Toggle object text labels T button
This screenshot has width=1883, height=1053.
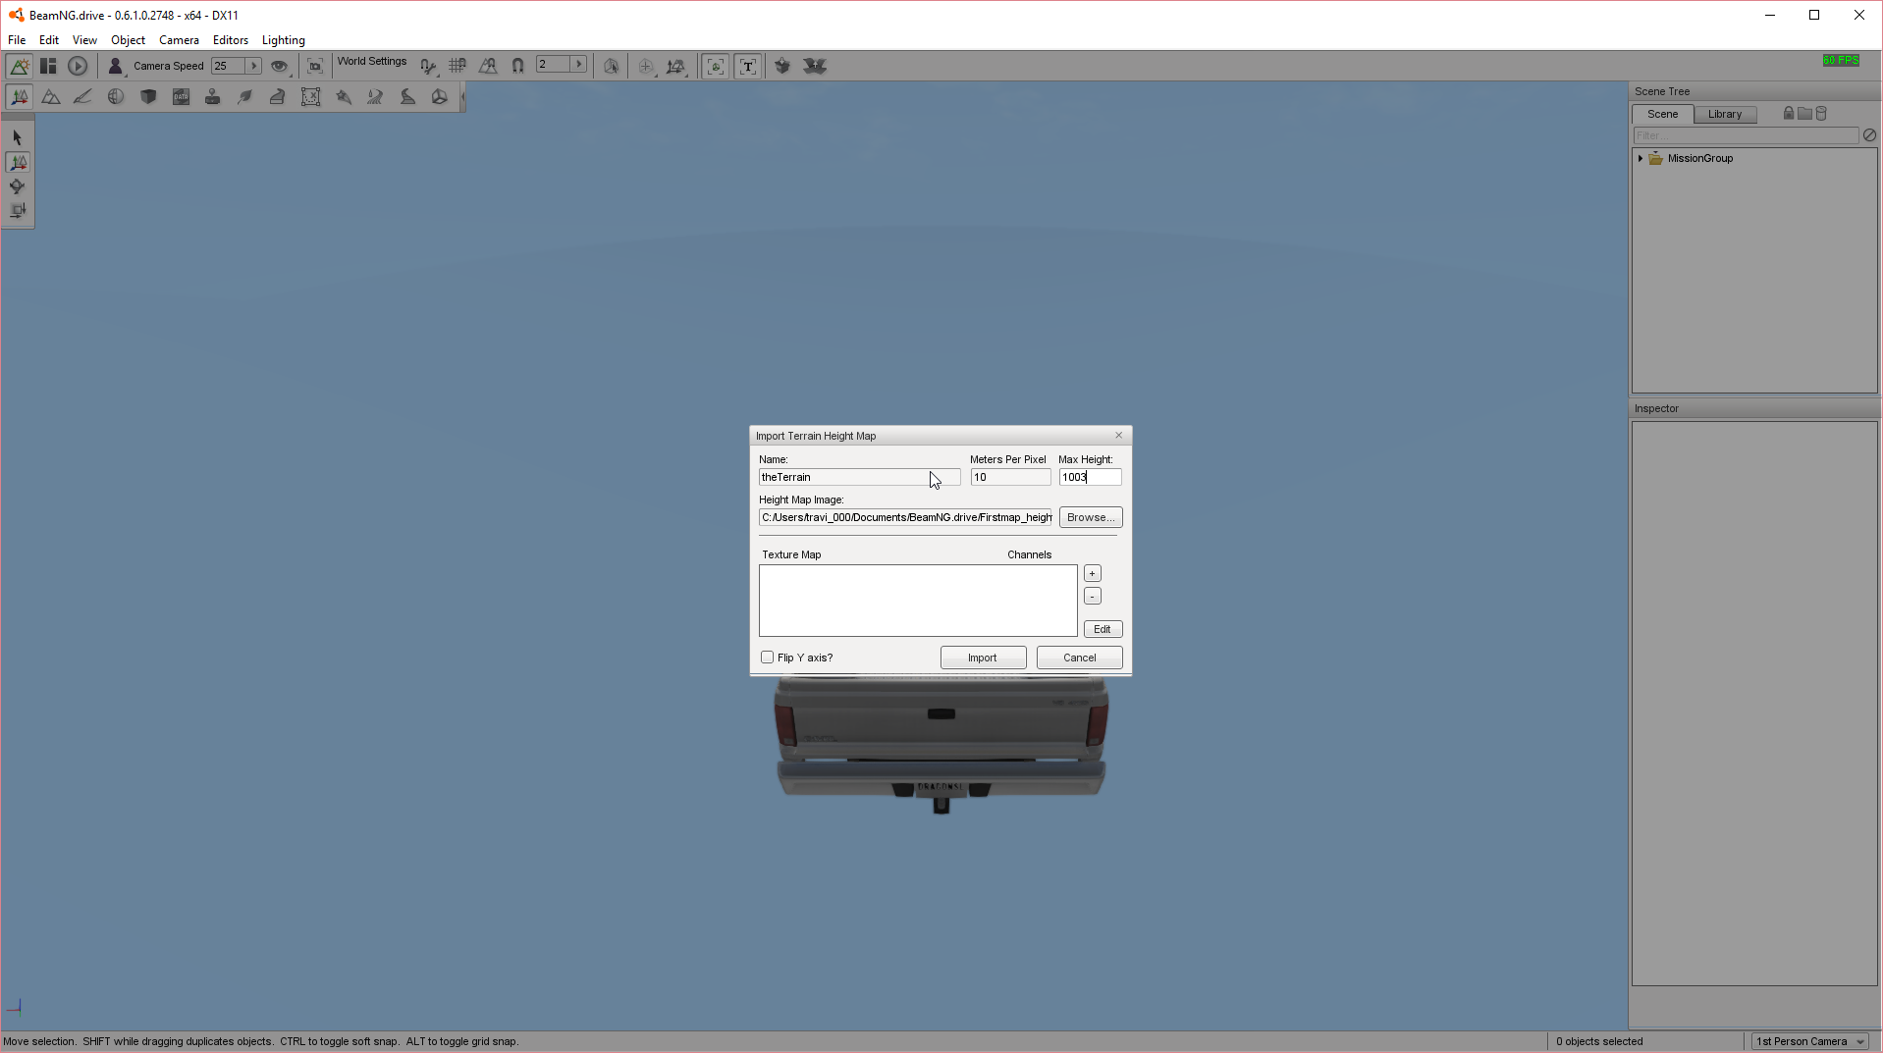(x=748, y=66)
